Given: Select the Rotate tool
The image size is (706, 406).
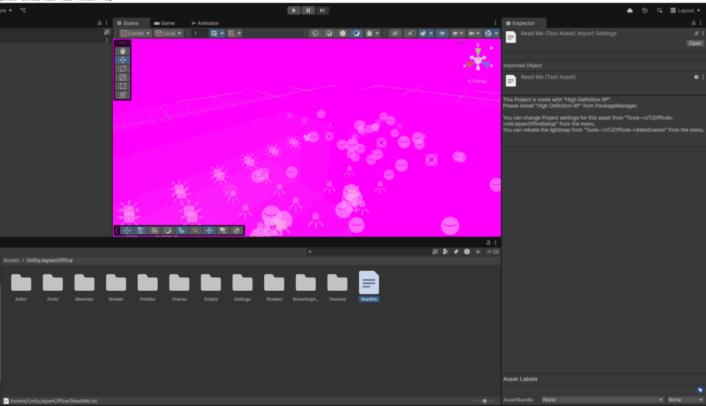Looking at the screenshot, I should click(123, 69).
